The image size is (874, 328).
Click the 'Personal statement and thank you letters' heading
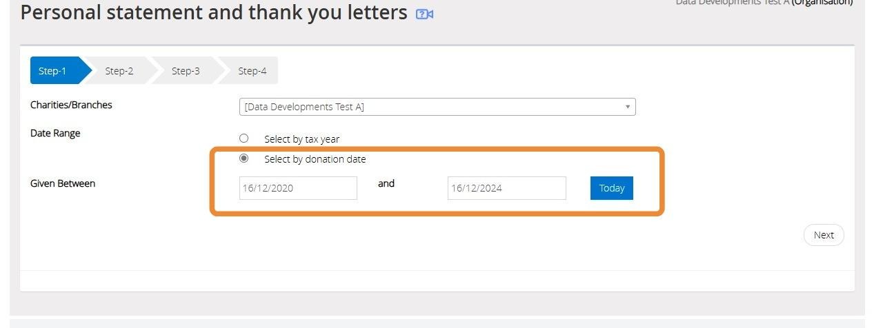pyautogui.click(x=214, y=12)
